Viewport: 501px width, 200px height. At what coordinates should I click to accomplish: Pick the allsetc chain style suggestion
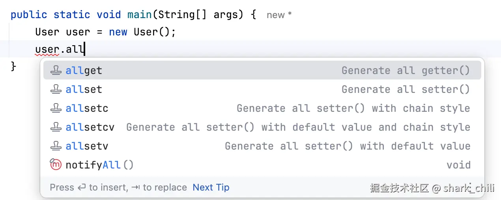coord(262,108)
